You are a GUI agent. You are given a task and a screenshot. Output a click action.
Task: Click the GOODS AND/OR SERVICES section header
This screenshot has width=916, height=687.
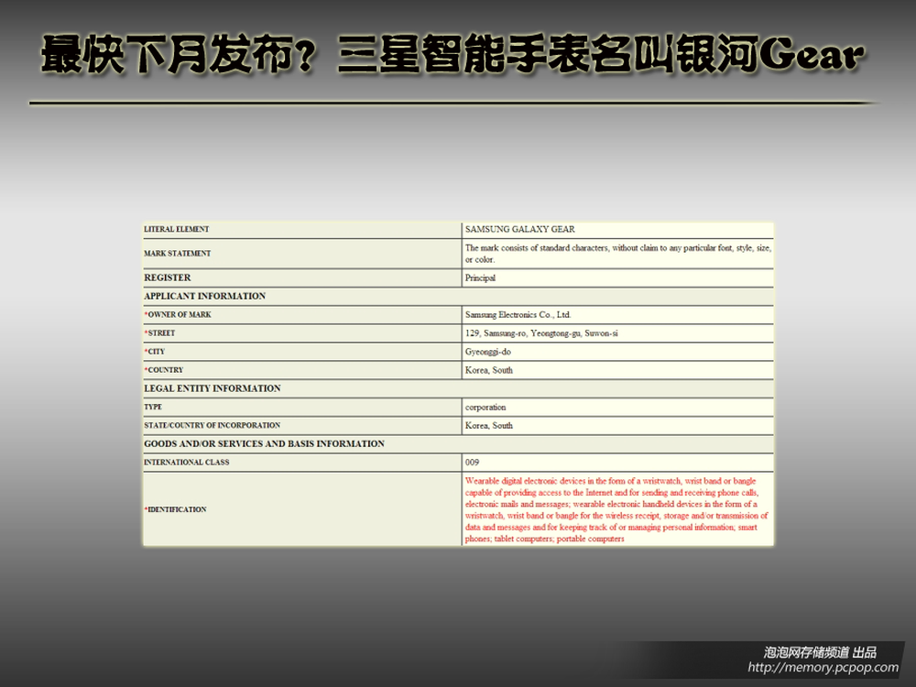(x=264, y=444)
